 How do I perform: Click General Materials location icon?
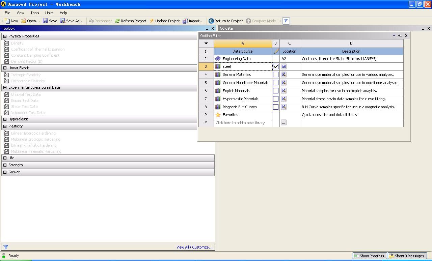284,75
